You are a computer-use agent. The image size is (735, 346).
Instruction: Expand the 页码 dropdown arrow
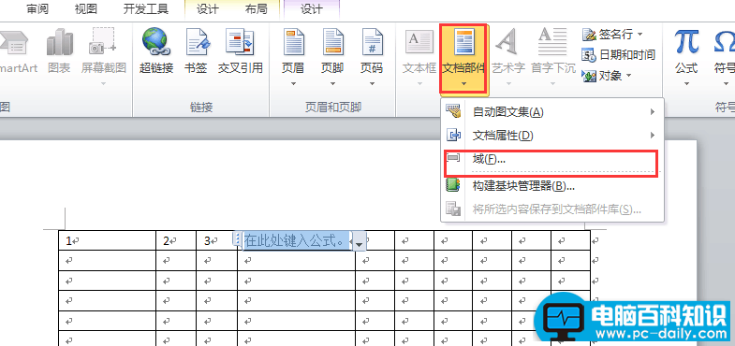(x=373, y=84)
